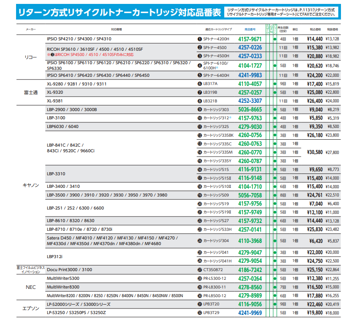The width and height of the screenshot is (344, 321).
Task: Click the blue title banner リターン方式リサイクルトナーカートリッジ対応品番表
Action: click(120, 12)
